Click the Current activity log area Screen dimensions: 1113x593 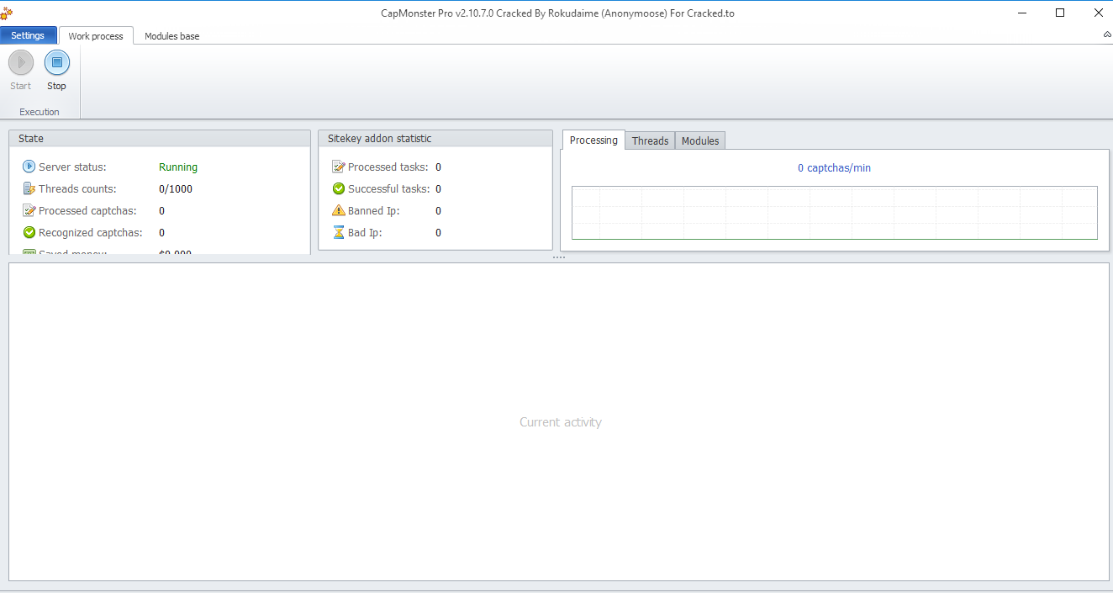(559, 421)
